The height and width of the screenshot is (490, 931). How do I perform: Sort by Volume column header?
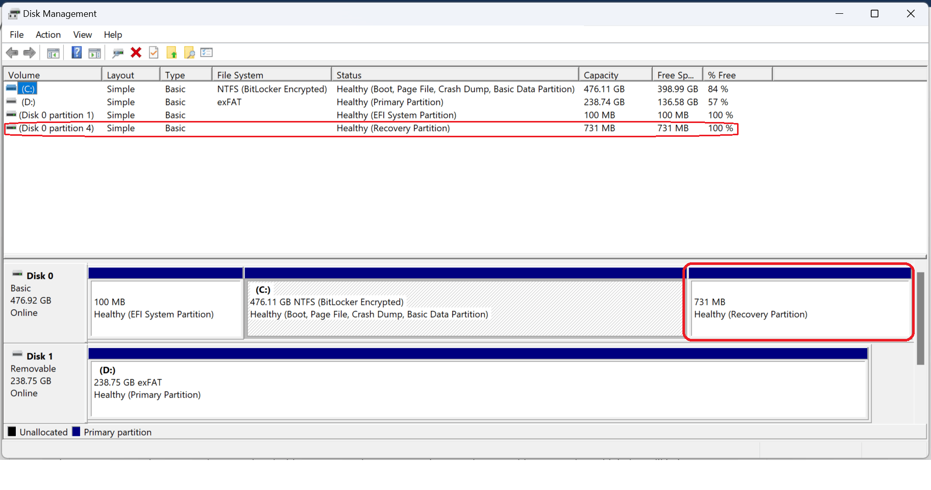click(53, 75)
